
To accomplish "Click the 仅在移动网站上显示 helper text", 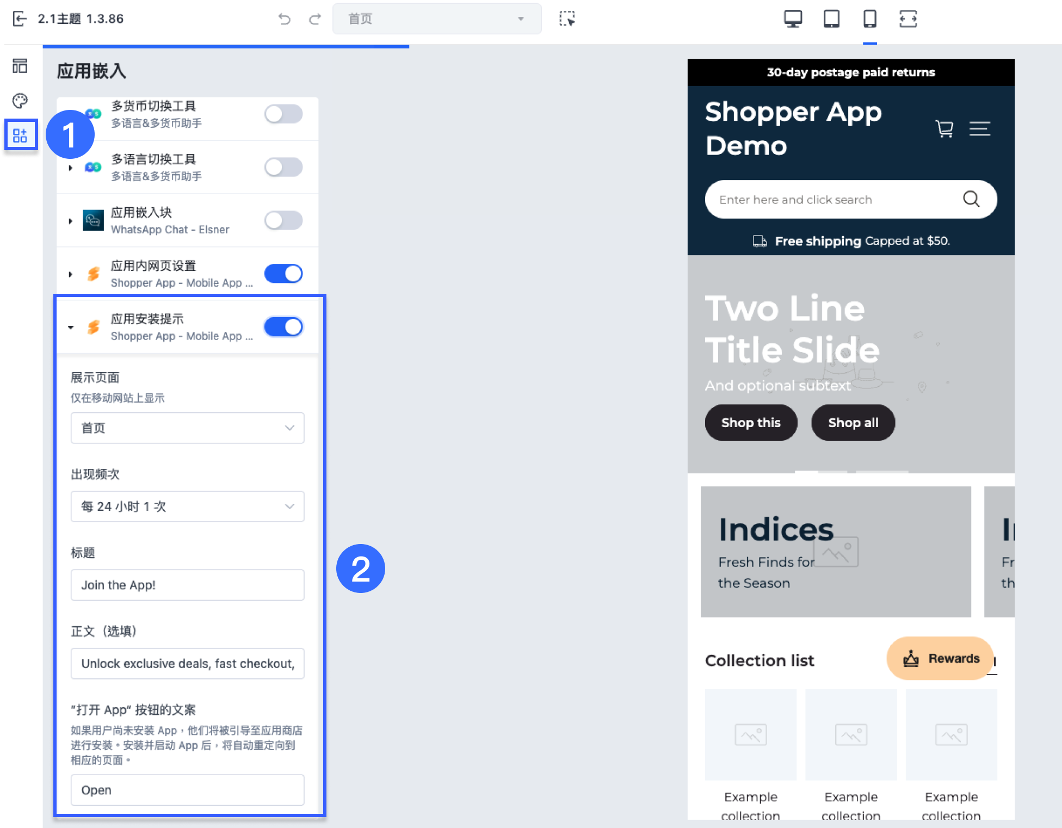I will tap(118, 398).
